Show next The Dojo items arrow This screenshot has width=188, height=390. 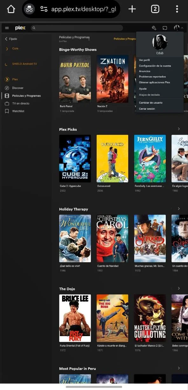point(179,289)
